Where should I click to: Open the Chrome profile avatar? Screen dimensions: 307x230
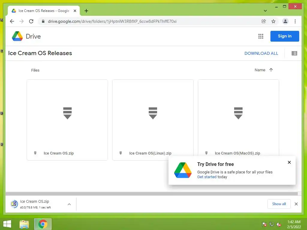point(285,21)
